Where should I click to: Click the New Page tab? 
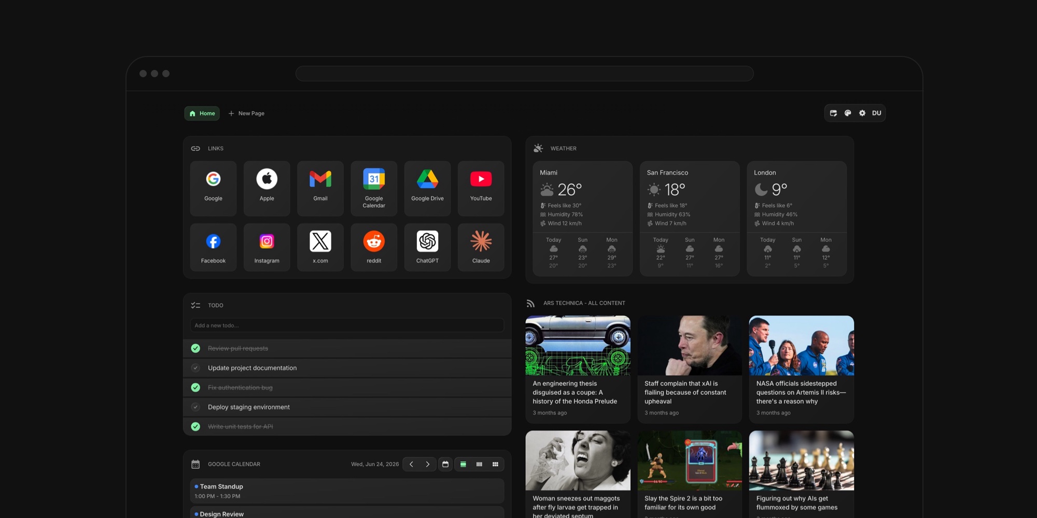click(246, 113)
